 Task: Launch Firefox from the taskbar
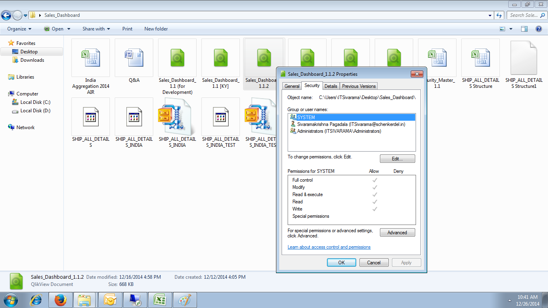click(61, 300)
